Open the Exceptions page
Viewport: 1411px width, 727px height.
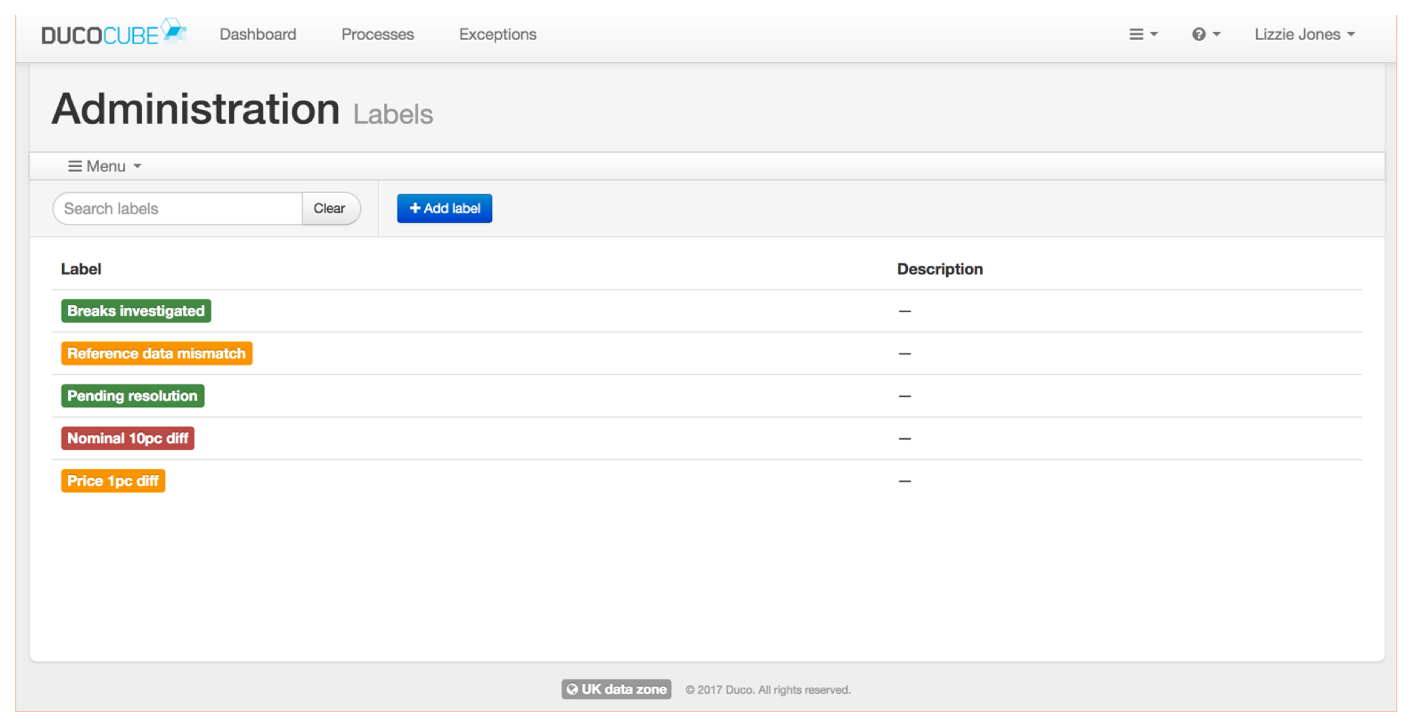pos(497,33)
